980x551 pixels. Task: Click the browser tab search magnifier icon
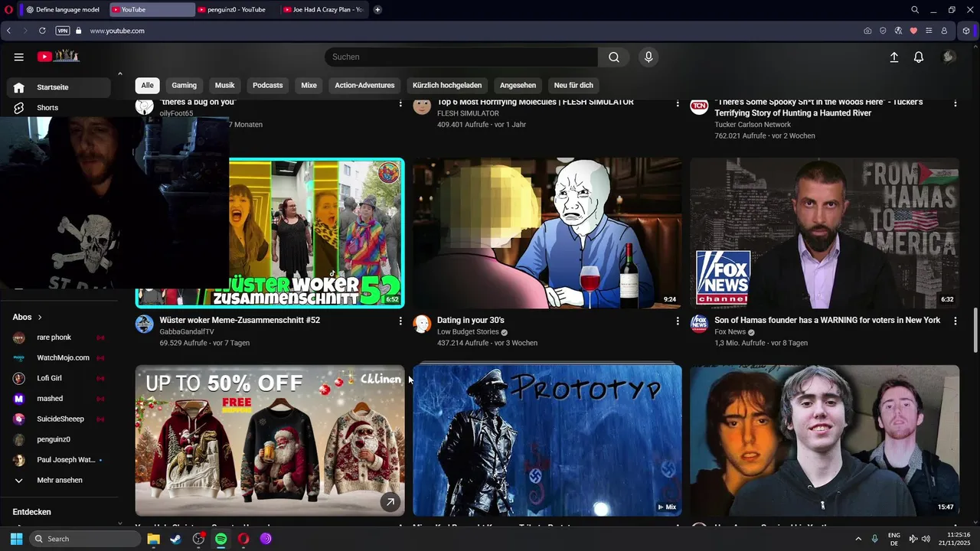915,10
